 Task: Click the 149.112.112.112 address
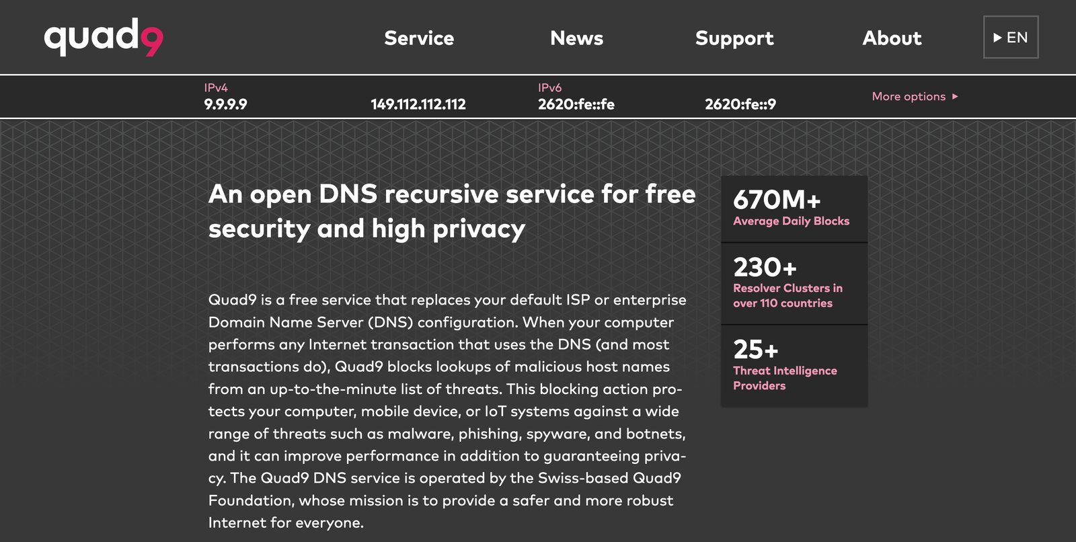[x=418, y=104]
